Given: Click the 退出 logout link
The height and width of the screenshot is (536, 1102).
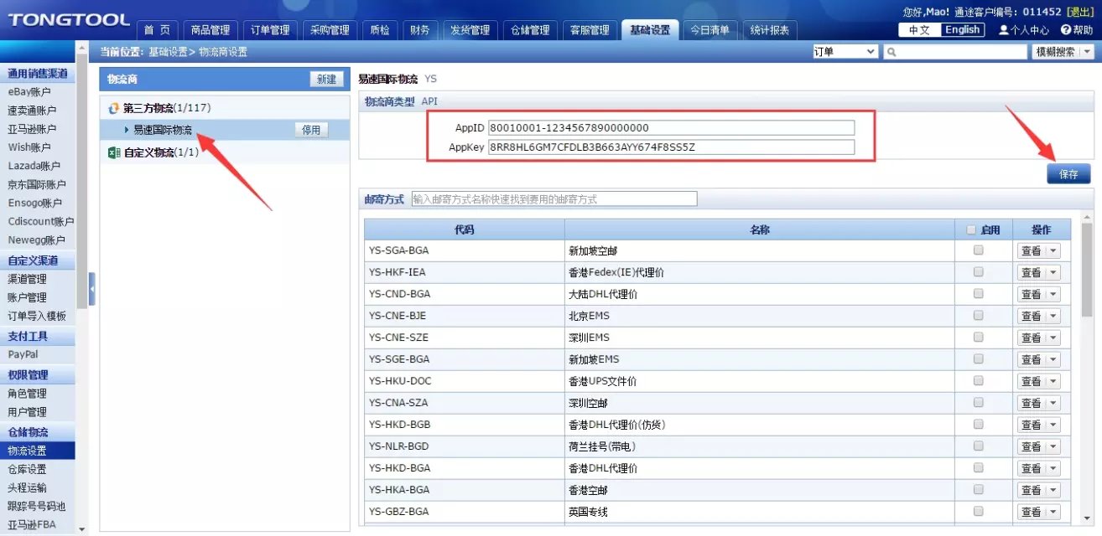Looking at the screenshot, I should (x=1079, y=12).
